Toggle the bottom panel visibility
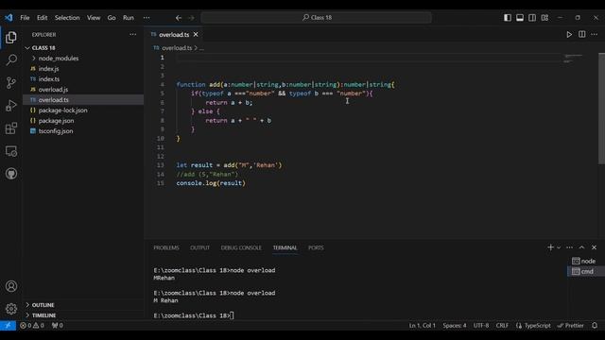 tap(520, 17)
